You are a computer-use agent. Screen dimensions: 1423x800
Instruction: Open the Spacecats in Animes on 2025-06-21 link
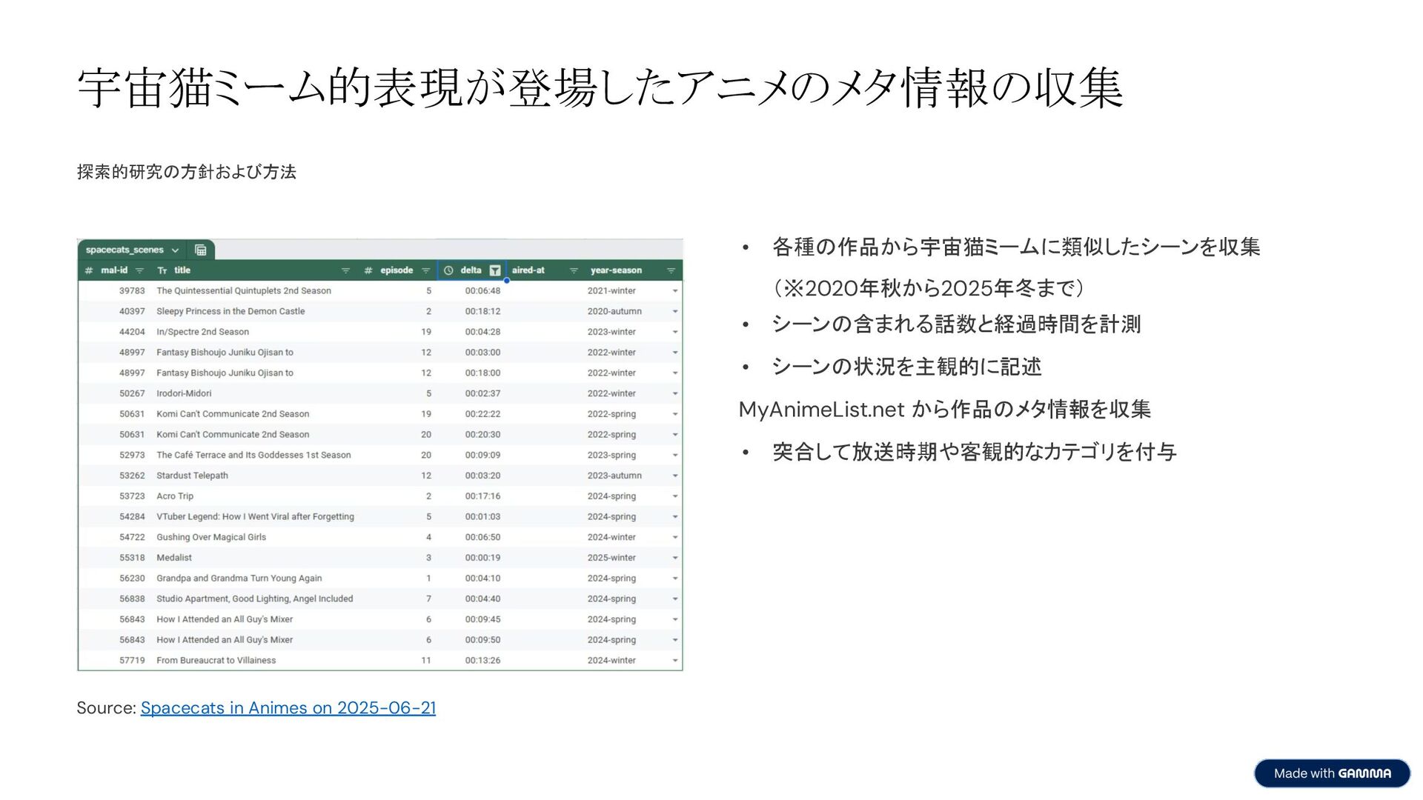click(288, 708)
